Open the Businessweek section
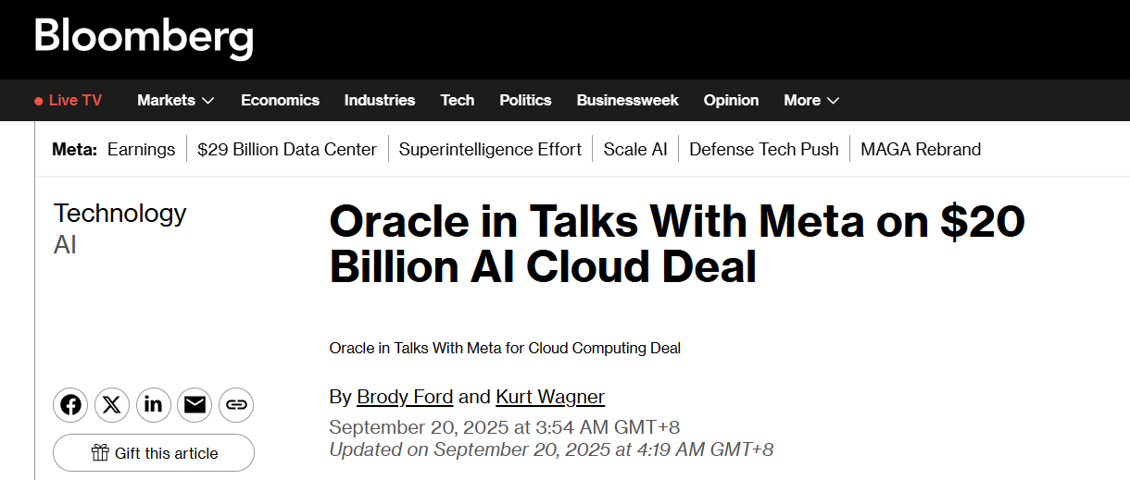Screen dimensions: 1130x480 point(627,100)
